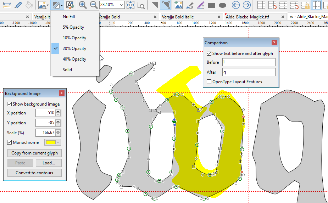Toggle the vertical metrics lines icon

[316, 5]
